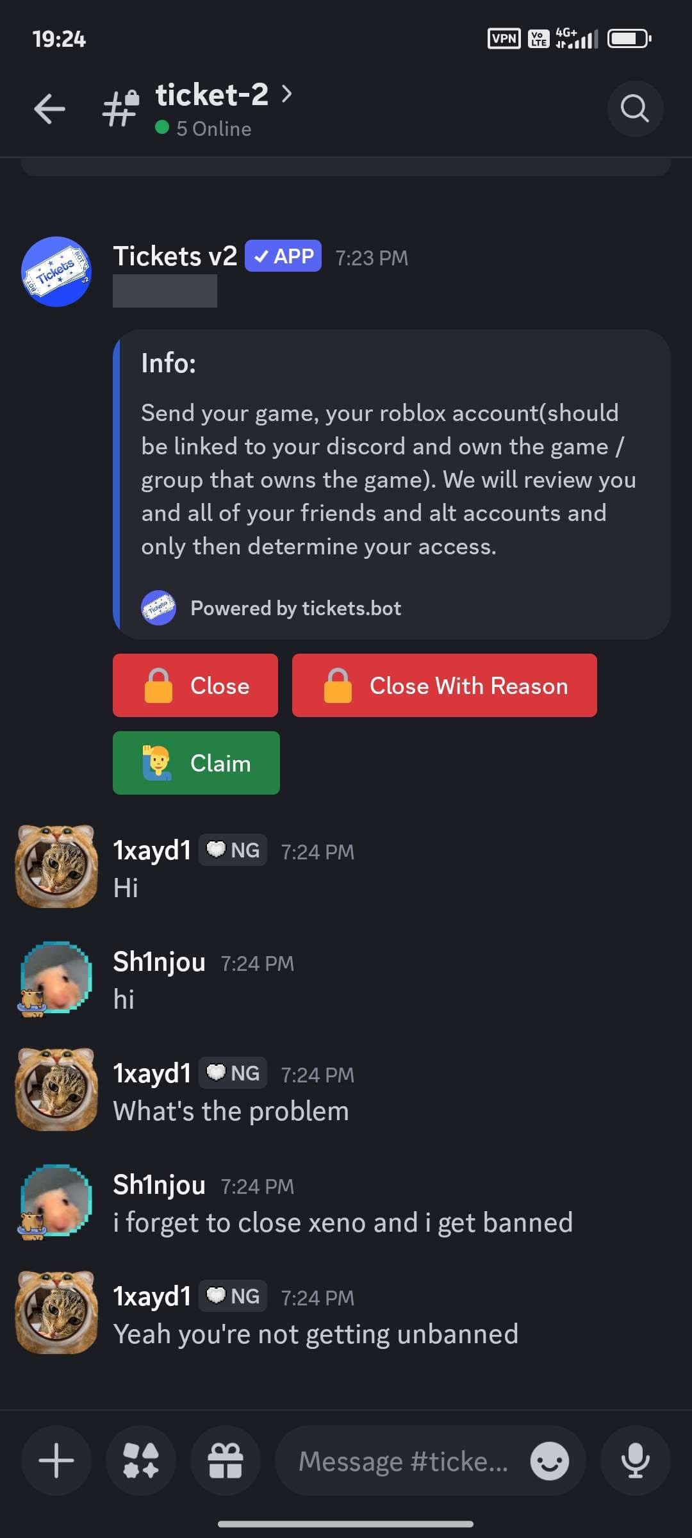Image resolution: width=692 pixels, height=1538 pixels.
Task: Tap the gift icon
Action: tap(226, 1460)
